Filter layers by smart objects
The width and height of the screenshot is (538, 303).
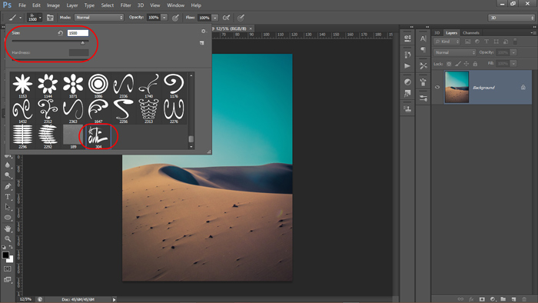[x=506, y=42]
